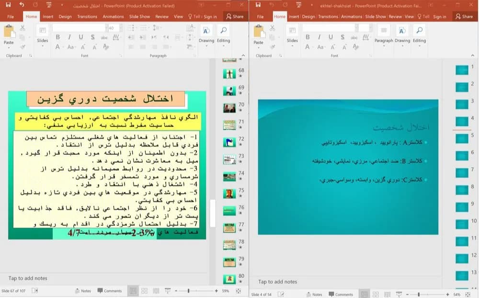Toggle Italic in right window Font group

point(319,37)
